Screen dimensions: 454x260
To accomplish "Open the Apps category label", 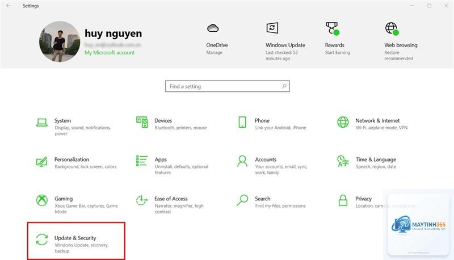I will [x=161, y=160].
